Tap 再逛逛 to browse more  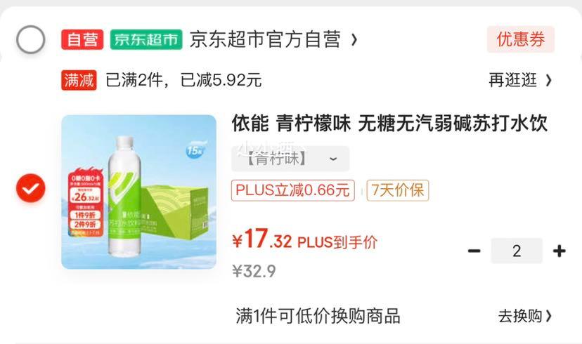(x=512, y=80)
